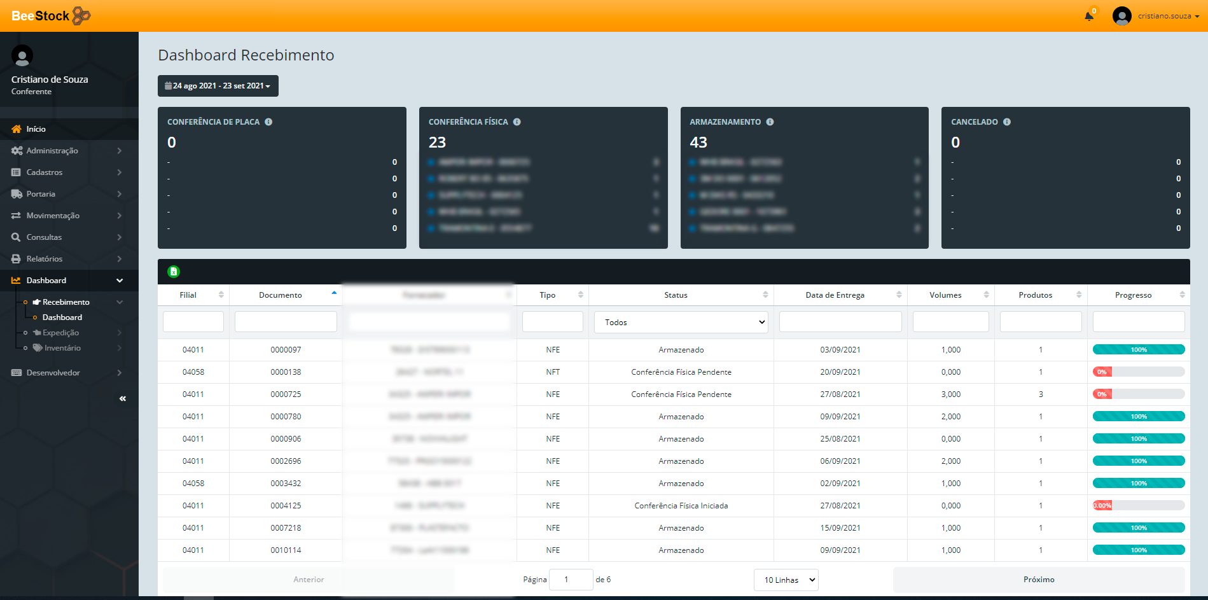
Task: Click document number 0002696 cell
Action: pyautogui.click(x=286, y=461)
